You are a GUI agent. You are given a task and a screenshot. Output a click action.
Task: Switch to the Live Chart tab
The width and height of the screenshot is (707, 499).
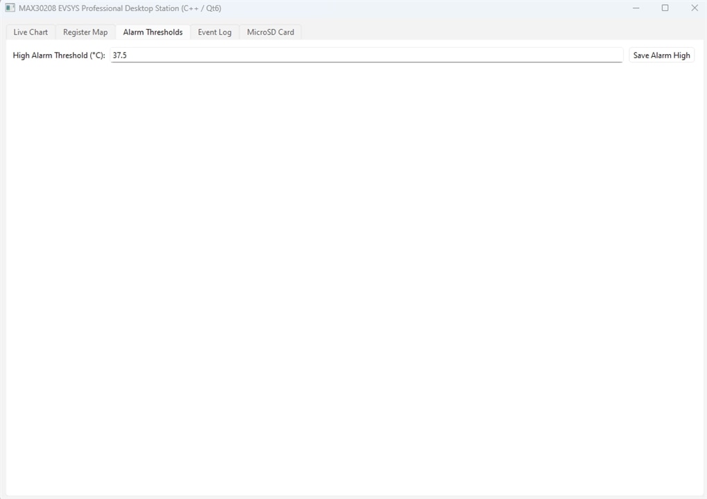(31, 32)
